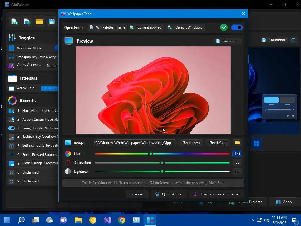301x226 pixels.
Task: Click taskbar clock showing 11:11 AM
Action: point(279,220)
